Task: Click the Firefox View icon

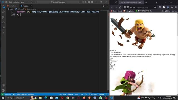Action: [116, 2]
